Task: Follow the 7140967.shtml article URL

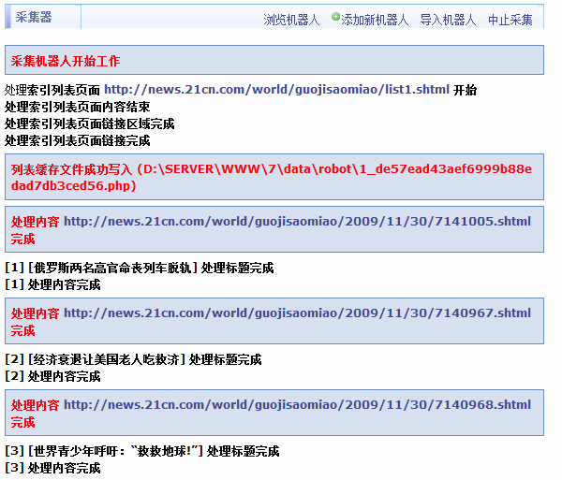Action: pos(297,313)
